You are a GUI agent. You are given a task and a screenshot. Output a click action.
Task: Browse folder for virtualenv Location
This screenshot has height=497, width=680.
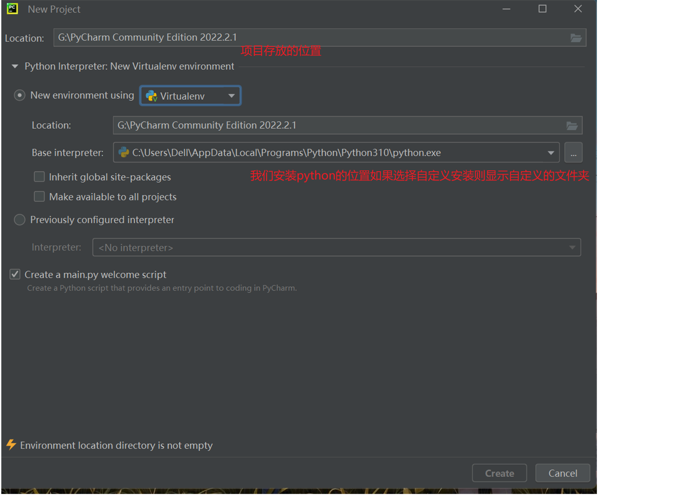pos(572,125)
